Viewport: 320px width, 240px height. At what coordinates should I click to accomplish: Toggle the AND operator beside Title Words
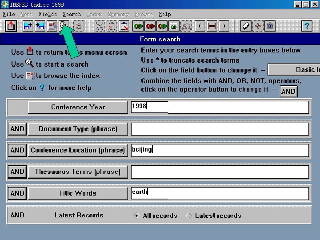[x=17, y=193]
